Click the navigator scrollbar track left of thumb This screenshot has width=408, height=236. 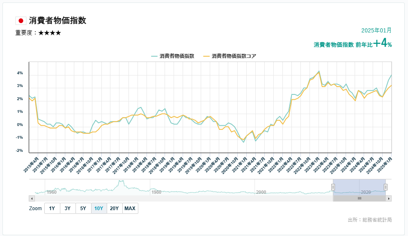point(184,199)
